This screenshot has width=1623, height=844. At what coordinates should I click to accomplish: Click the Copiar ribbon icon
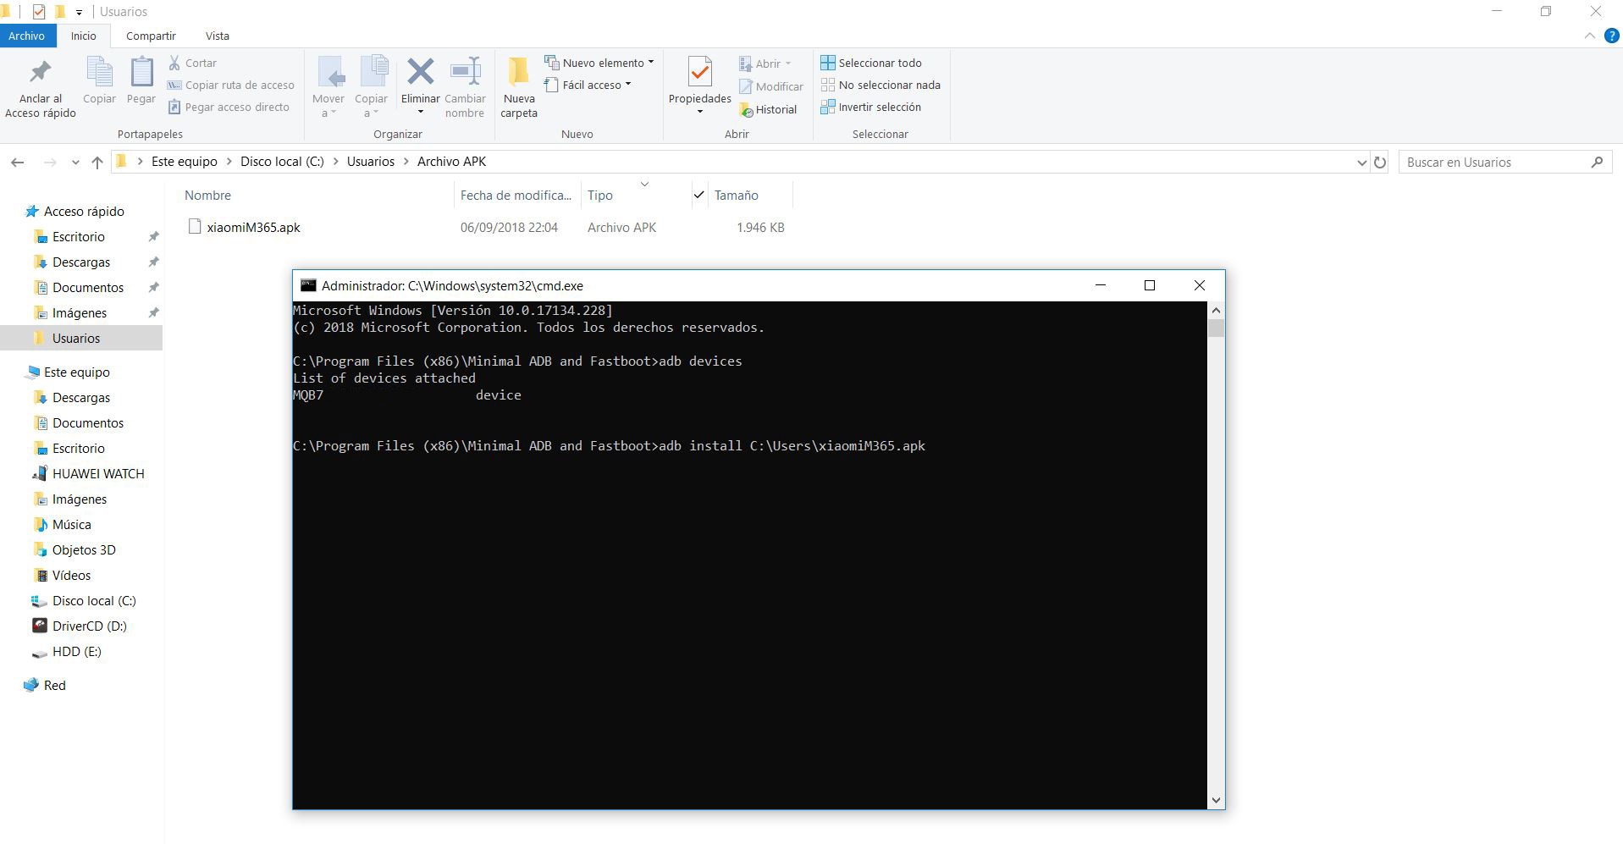[x=99, y=73]
